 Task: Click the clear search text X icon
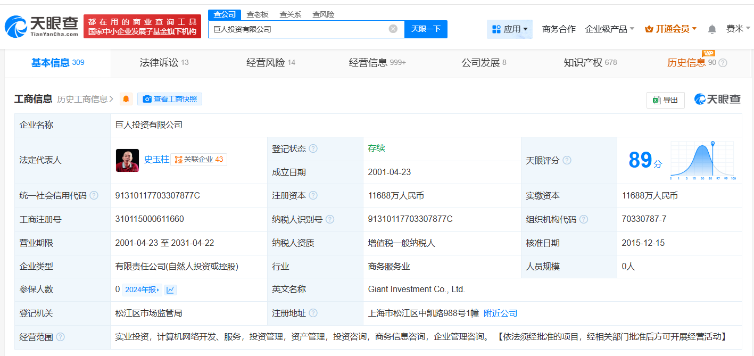coord(393,29)
